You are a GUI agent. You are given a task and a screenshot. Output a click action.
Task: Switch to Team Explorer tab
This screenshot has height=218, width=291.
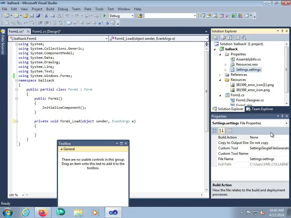[260, 109]
